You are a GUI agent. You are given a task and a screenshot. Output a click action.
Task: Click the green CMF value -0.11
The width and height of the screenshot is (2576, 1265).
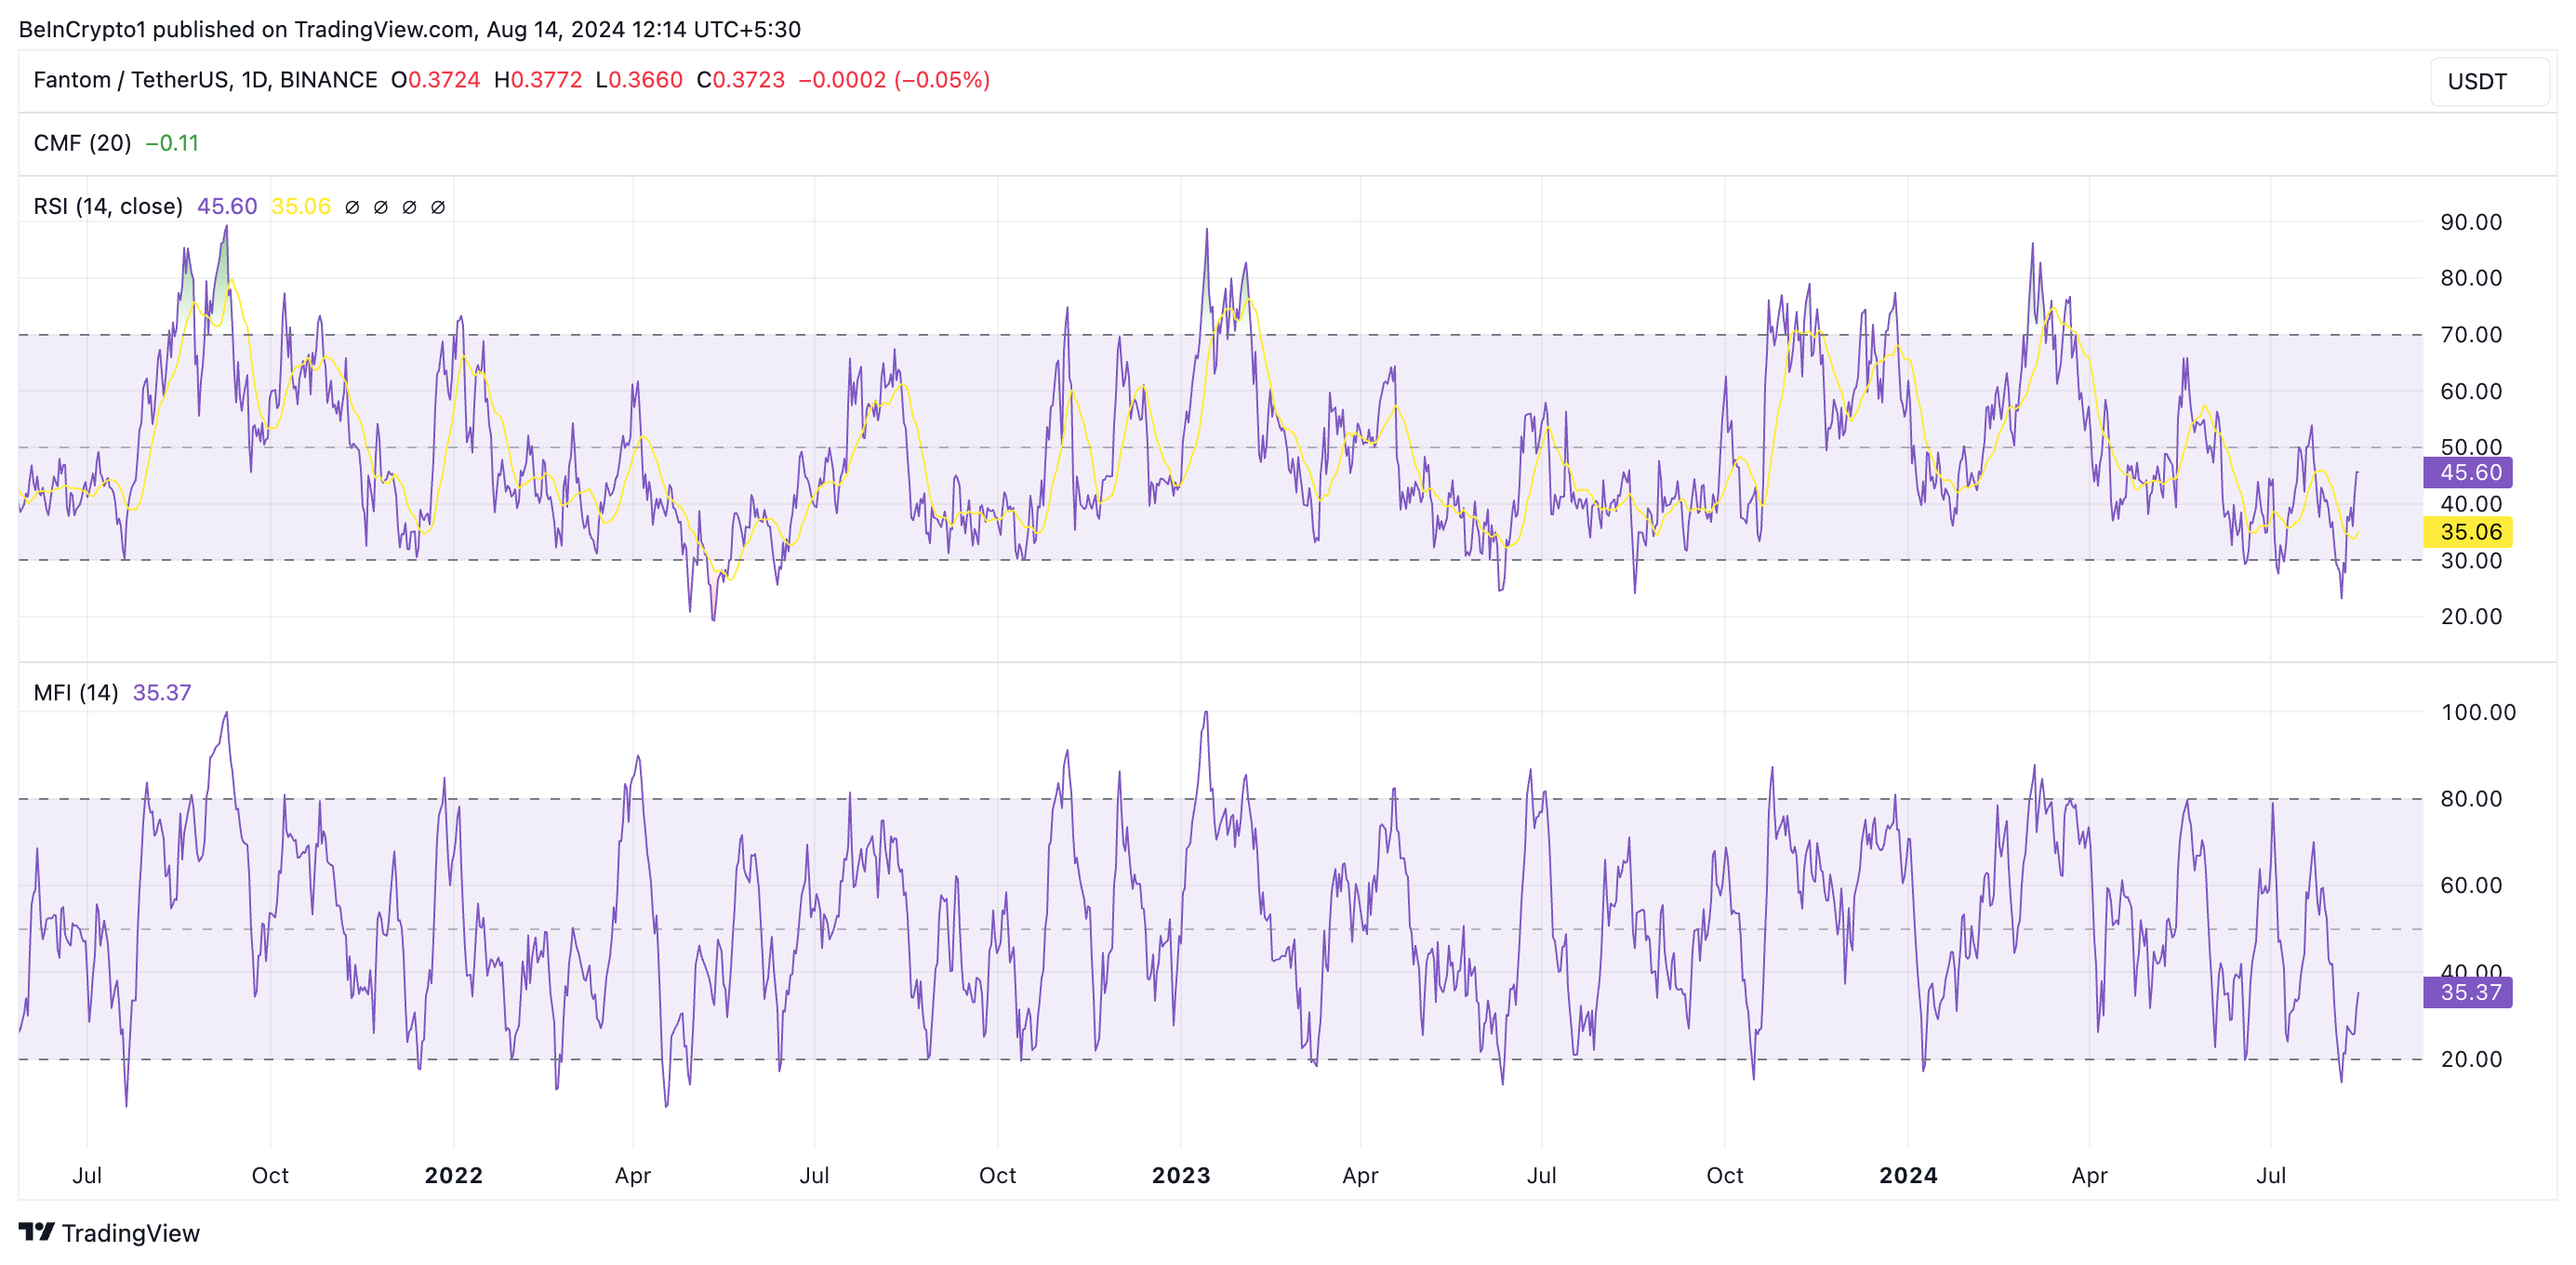tap(172, 143)
